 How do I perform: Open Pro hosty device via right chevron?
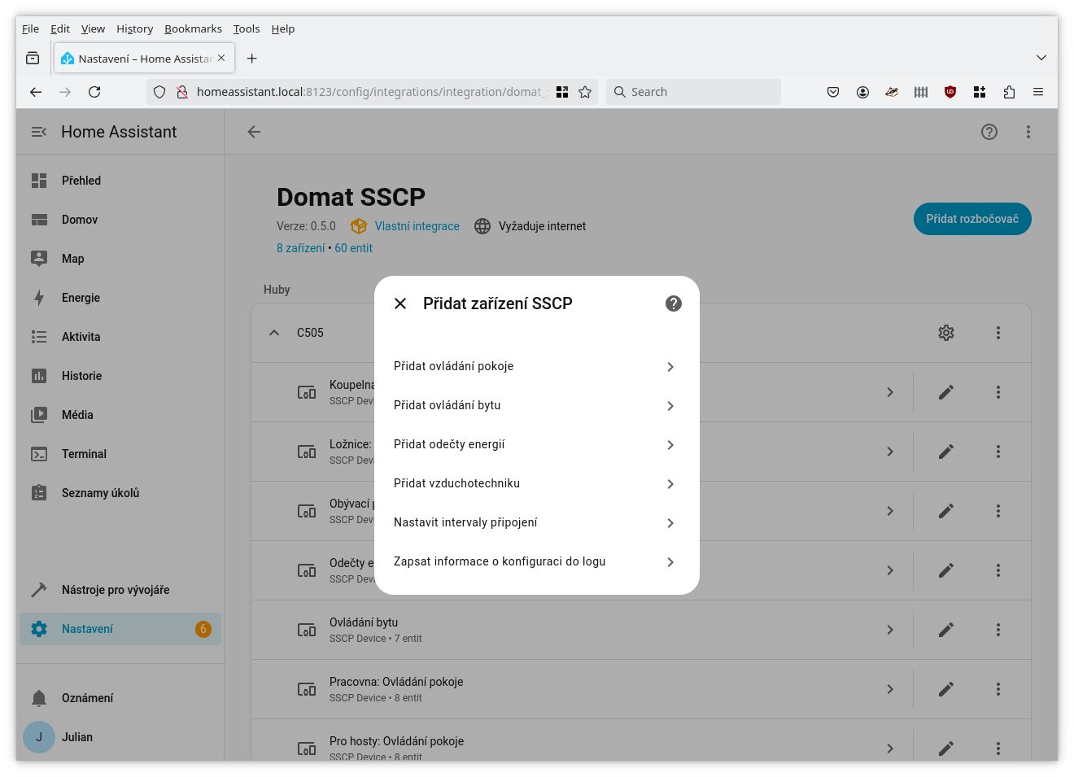point(890,749)
